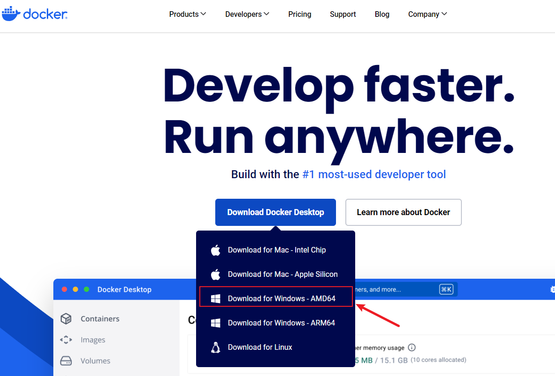Image resolution: width=555 pixels, height=376 pixels.
Task: Click the ⌘K shortcut badge in search bar
Action: tap(446, 289)
